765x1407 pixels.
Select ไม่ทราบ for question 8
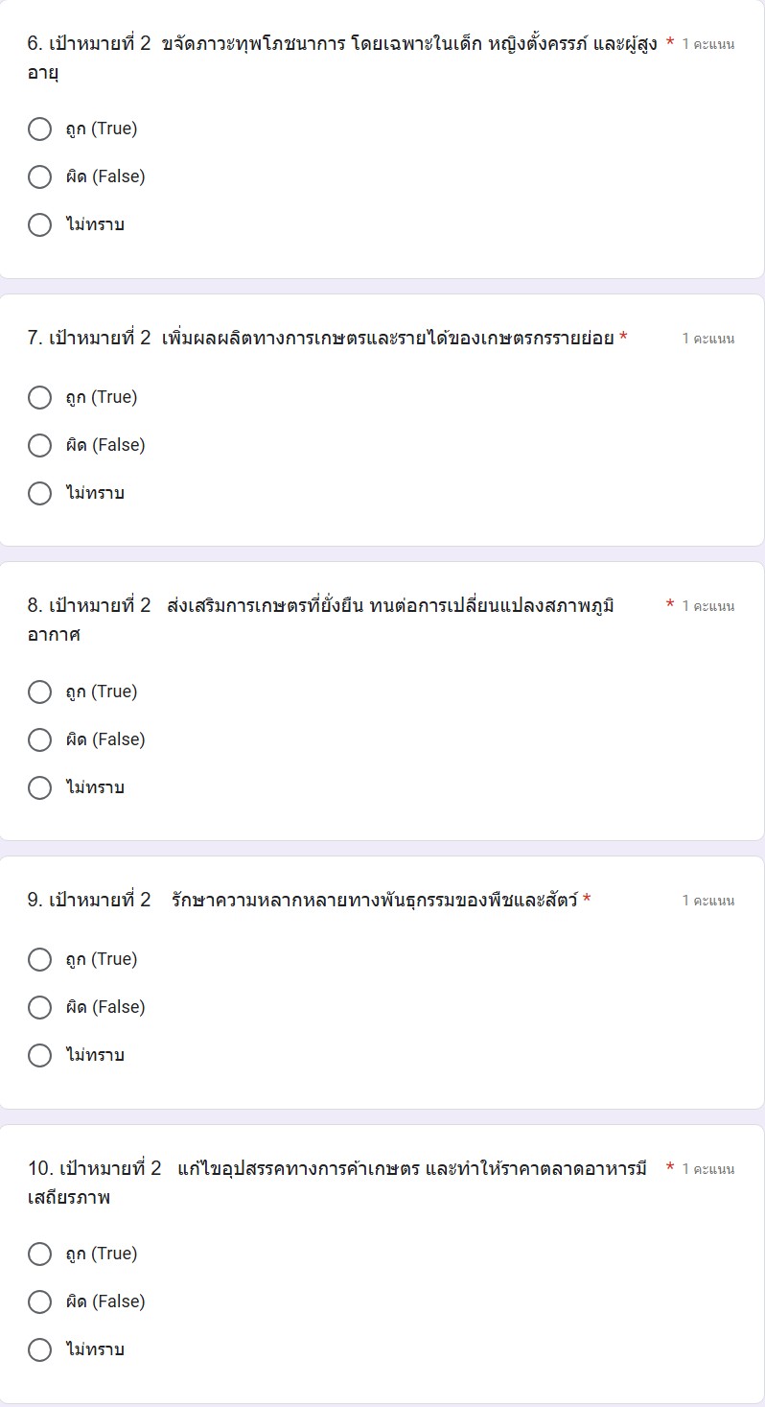pyautogui.click(x=40, y=787)
